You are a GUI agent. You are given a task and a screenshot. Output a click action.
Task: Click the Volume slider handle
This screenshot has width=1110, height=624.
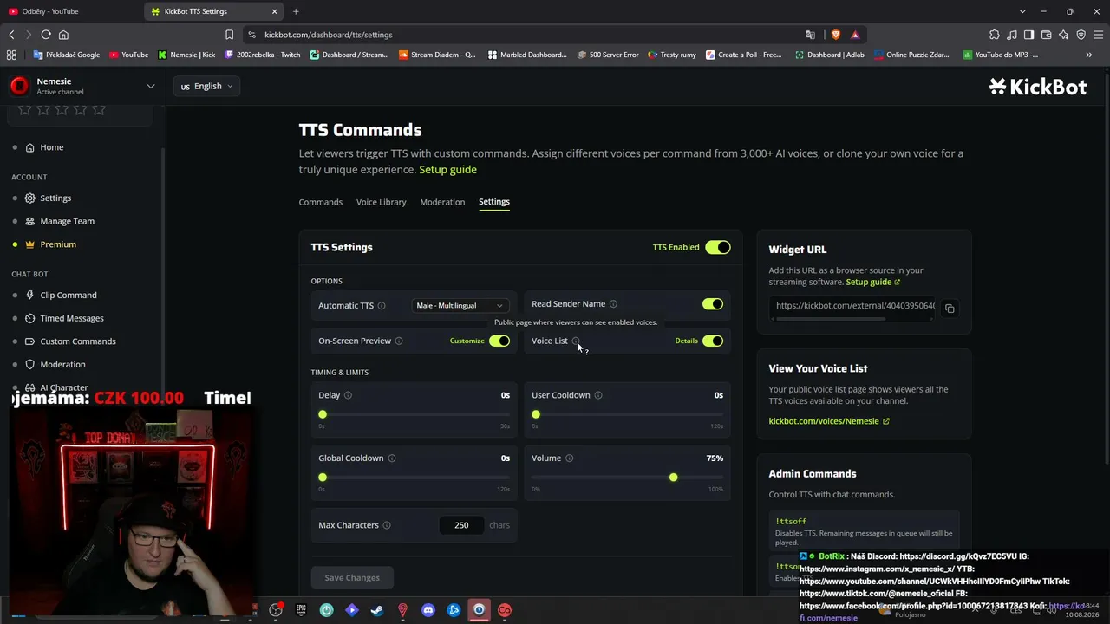673,478
